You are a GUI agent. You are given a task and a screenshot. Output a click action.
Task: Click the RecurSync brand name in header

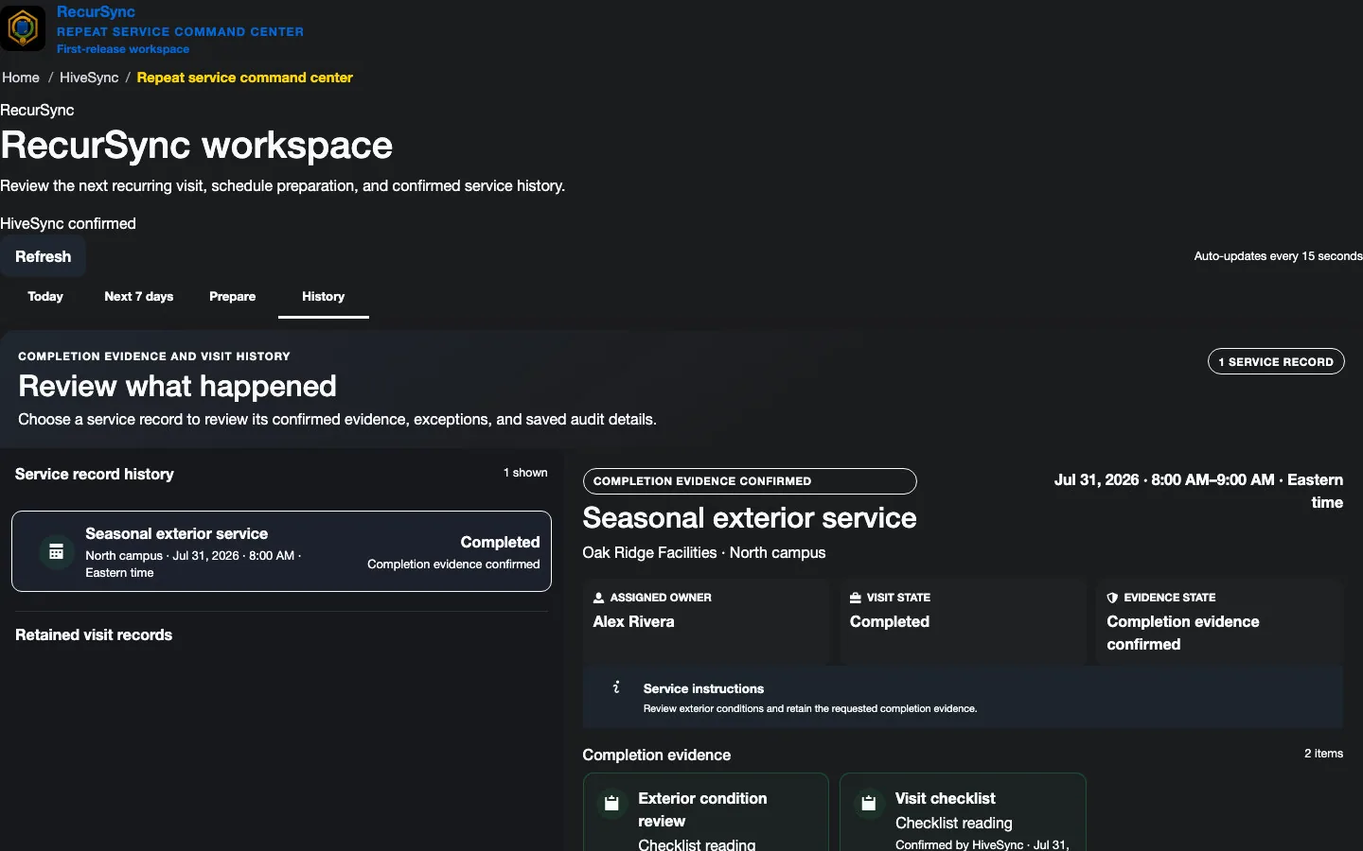[x=96, y=11]
